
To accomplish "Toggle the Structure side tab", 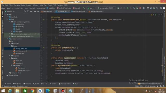I will click(x=2, y=53).
